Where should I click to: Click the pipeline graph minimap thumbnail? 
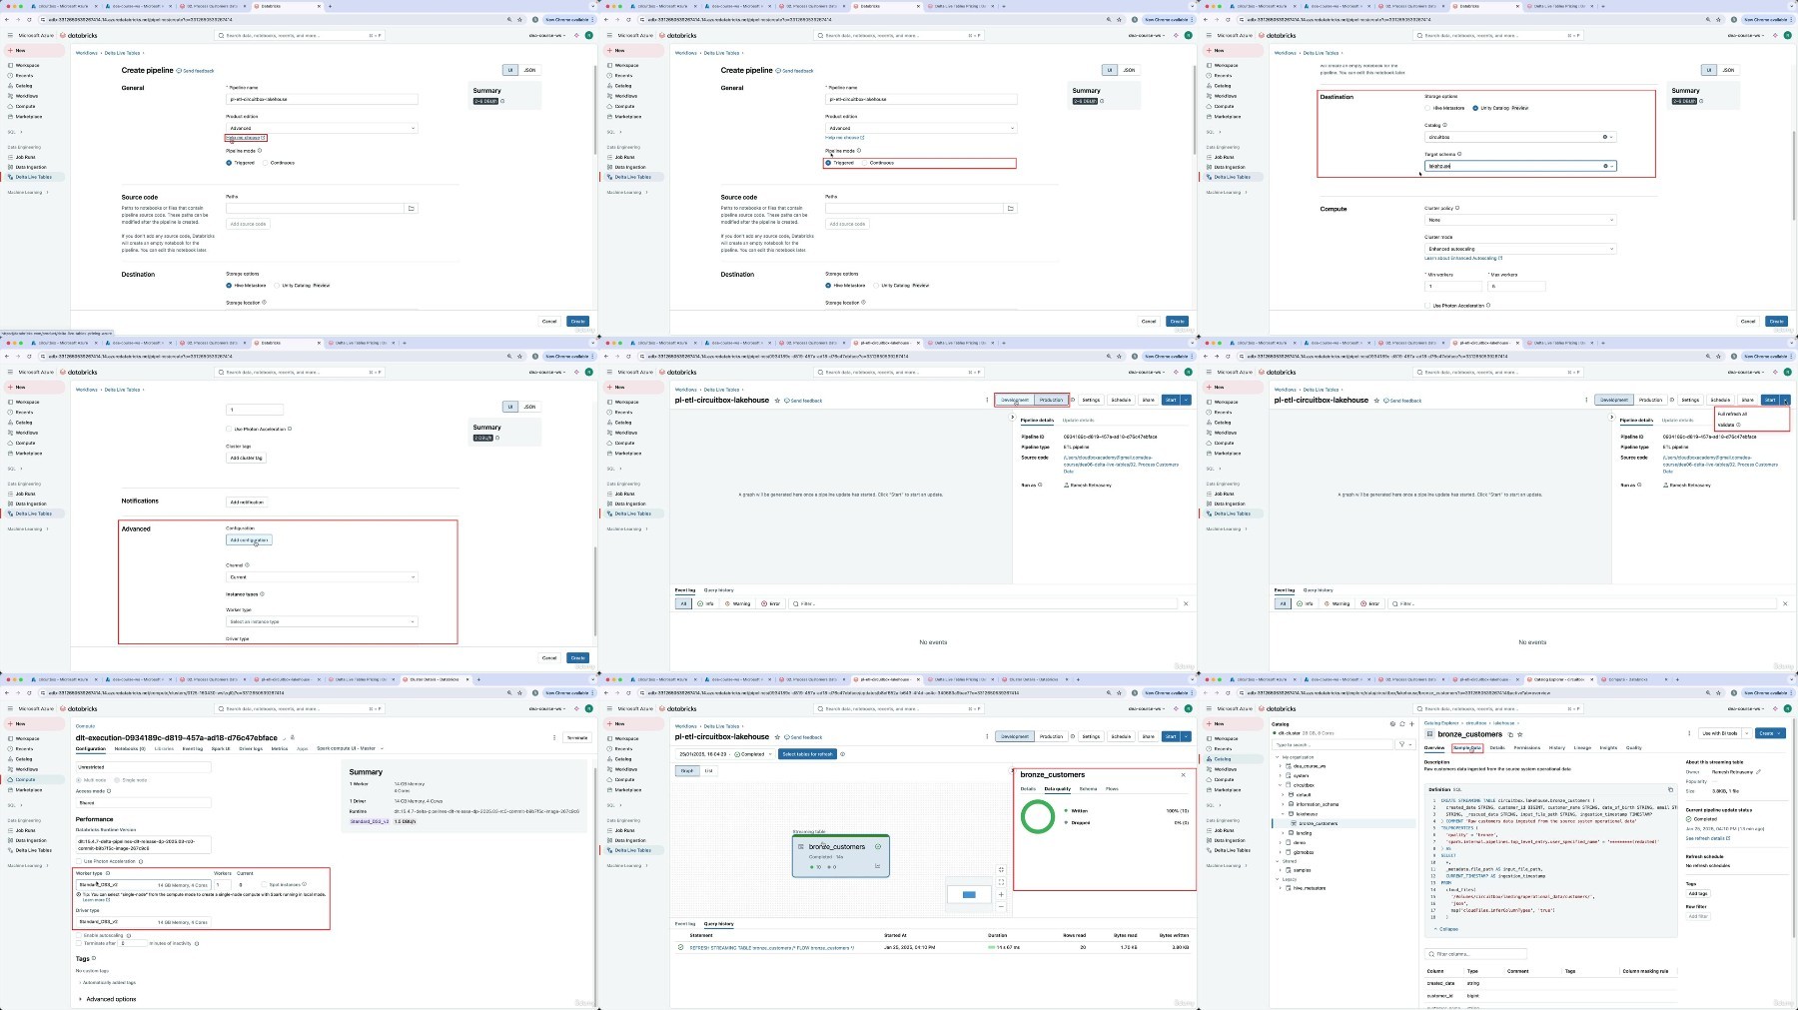[968, 894]
